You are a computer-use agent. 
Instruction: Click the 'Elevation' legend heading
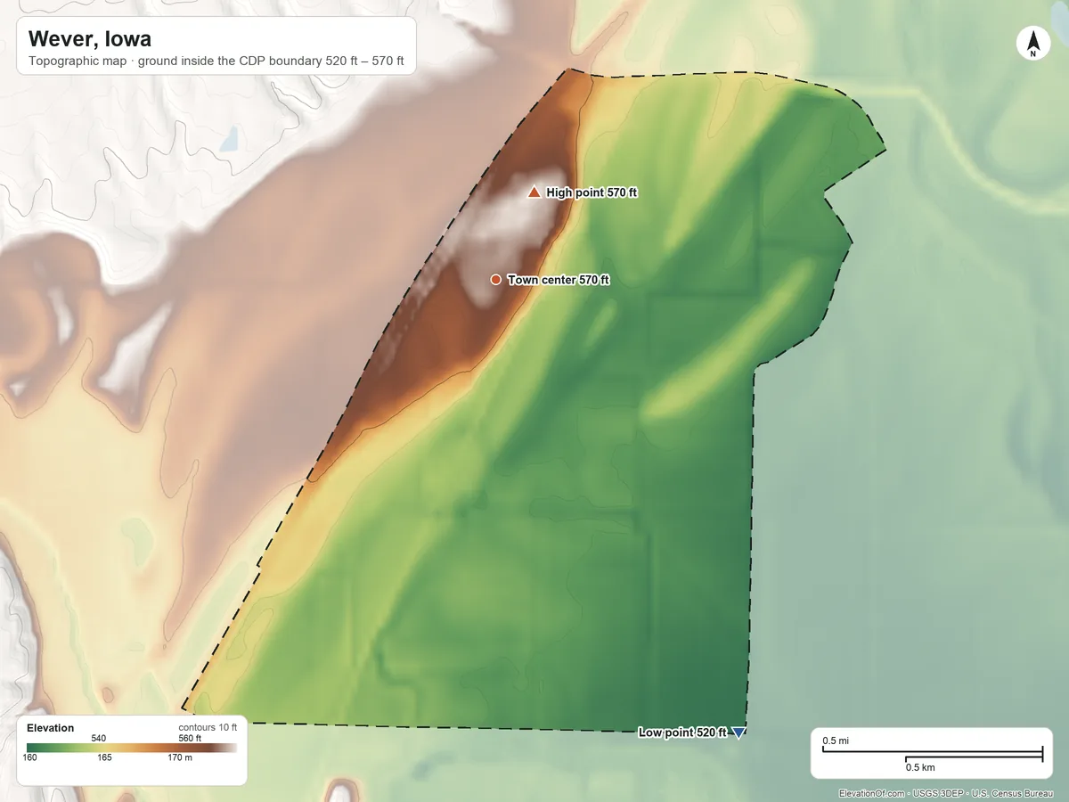(51, 728)
